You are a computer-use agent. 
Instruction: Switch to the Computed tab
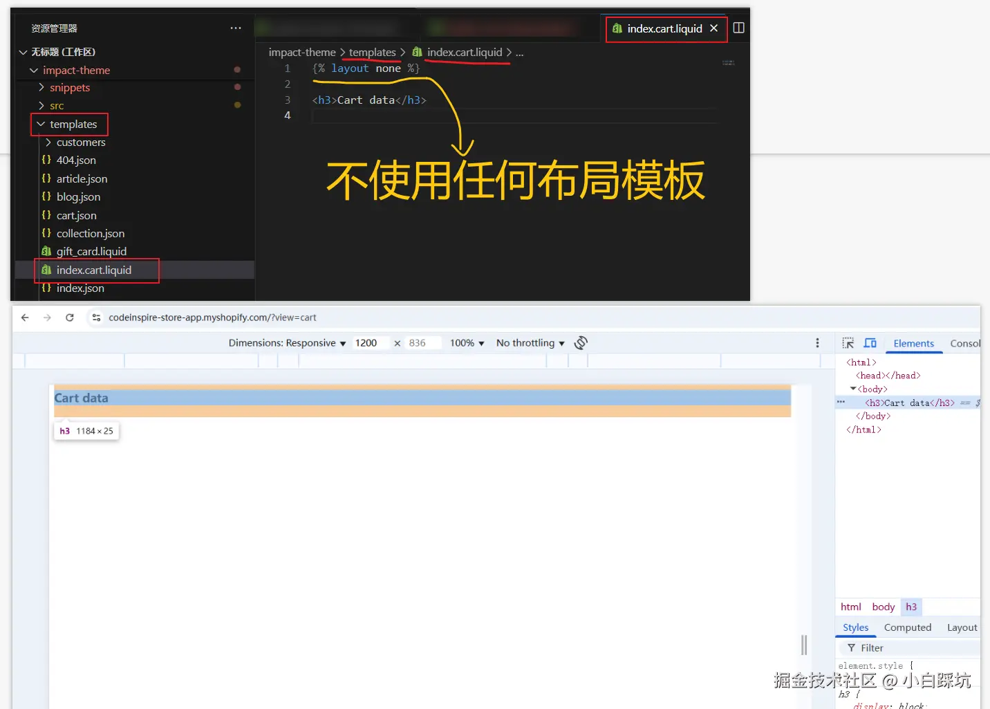907,627
